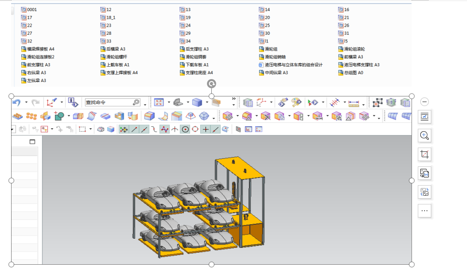This screenshot has height=271, width=467.
Task: Click the panel maximize square in left sidebar
Action: (x=32, y=142)
